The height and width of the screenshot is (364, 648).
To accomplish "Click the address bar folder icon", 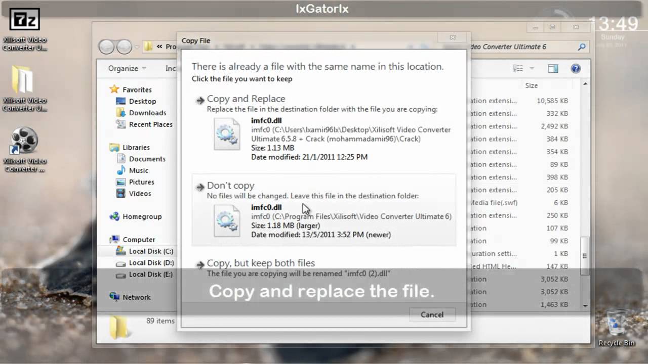I will pyautogui.click(x=148, y=47).
